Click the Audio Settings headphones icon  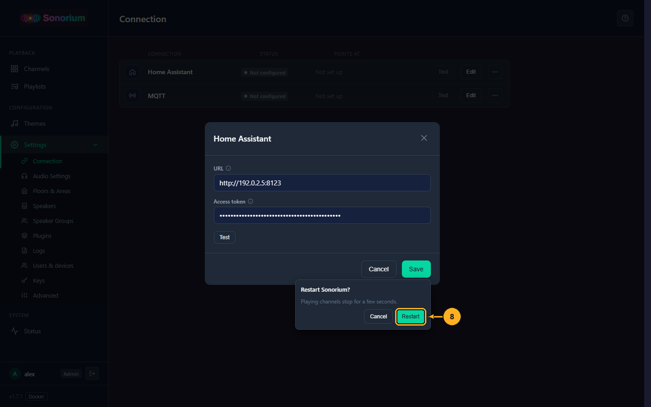click(x=24, y=176)
